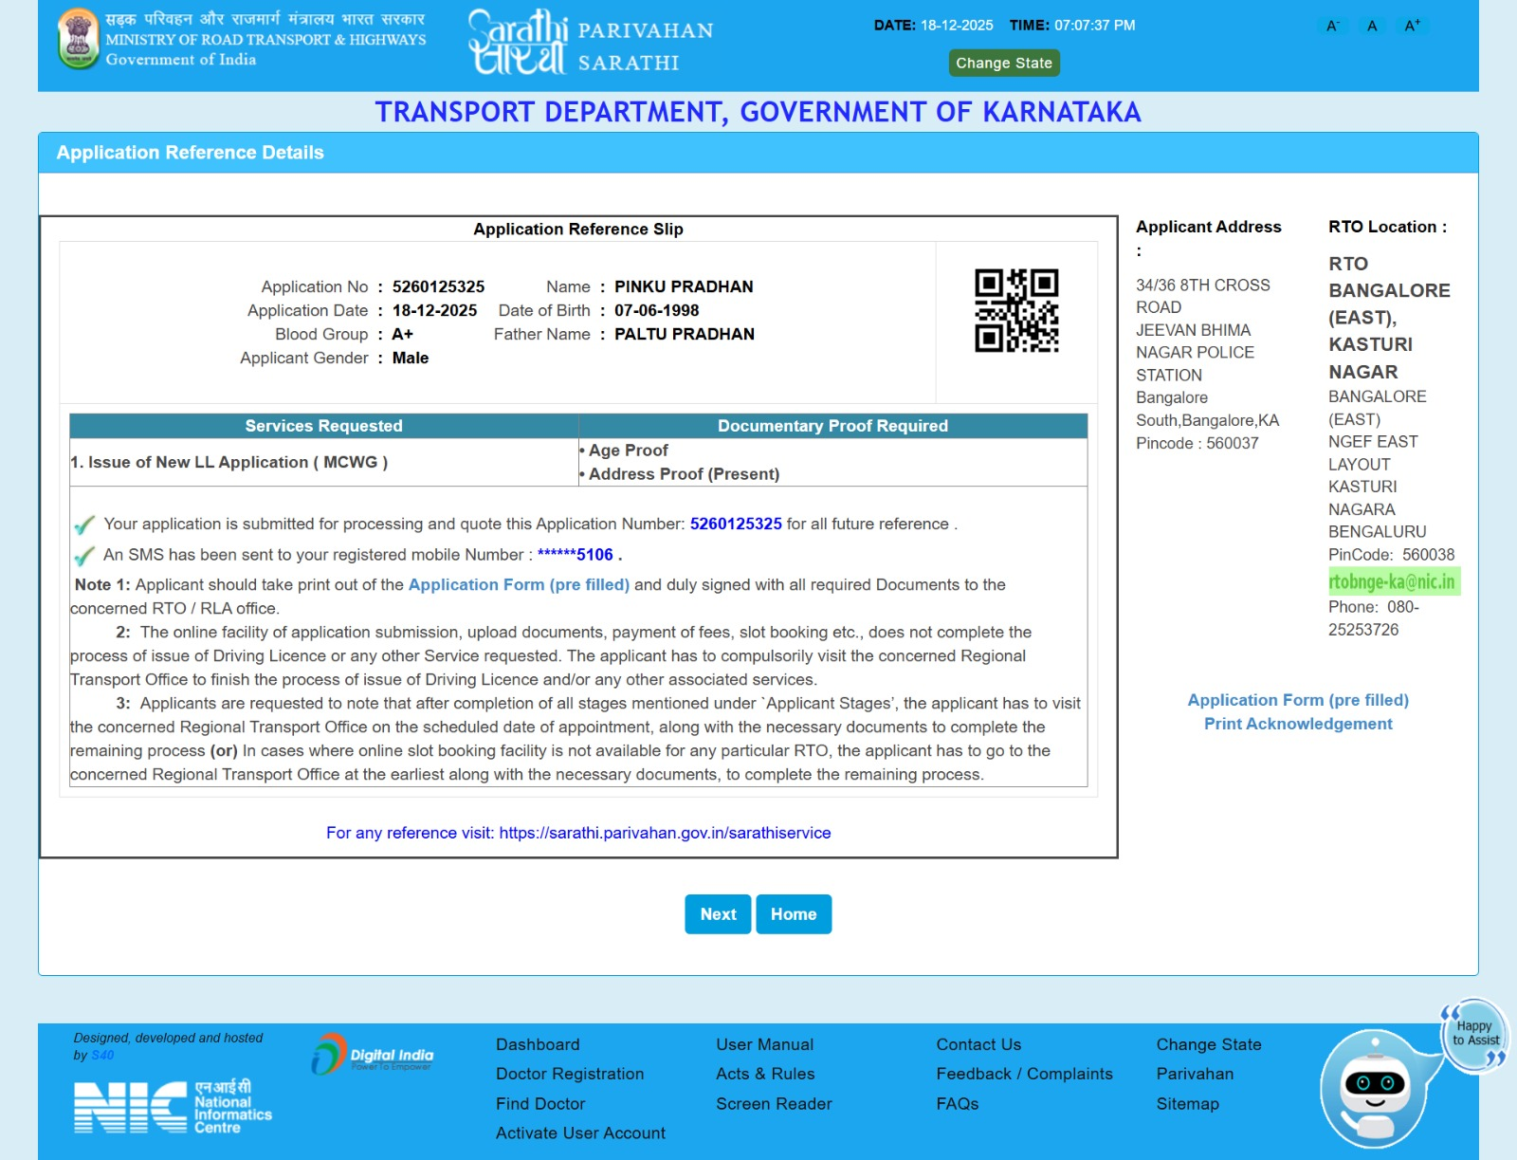Viewport: 1517px width, 1160px height.
Task: Go to Home using the button
Action: (794, 914)
